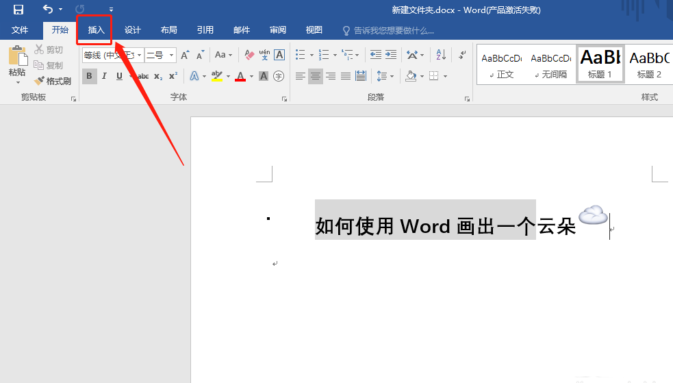The image size is (673, 383).
Task: Click the Save icon in title bar
Action: (18, 10)
